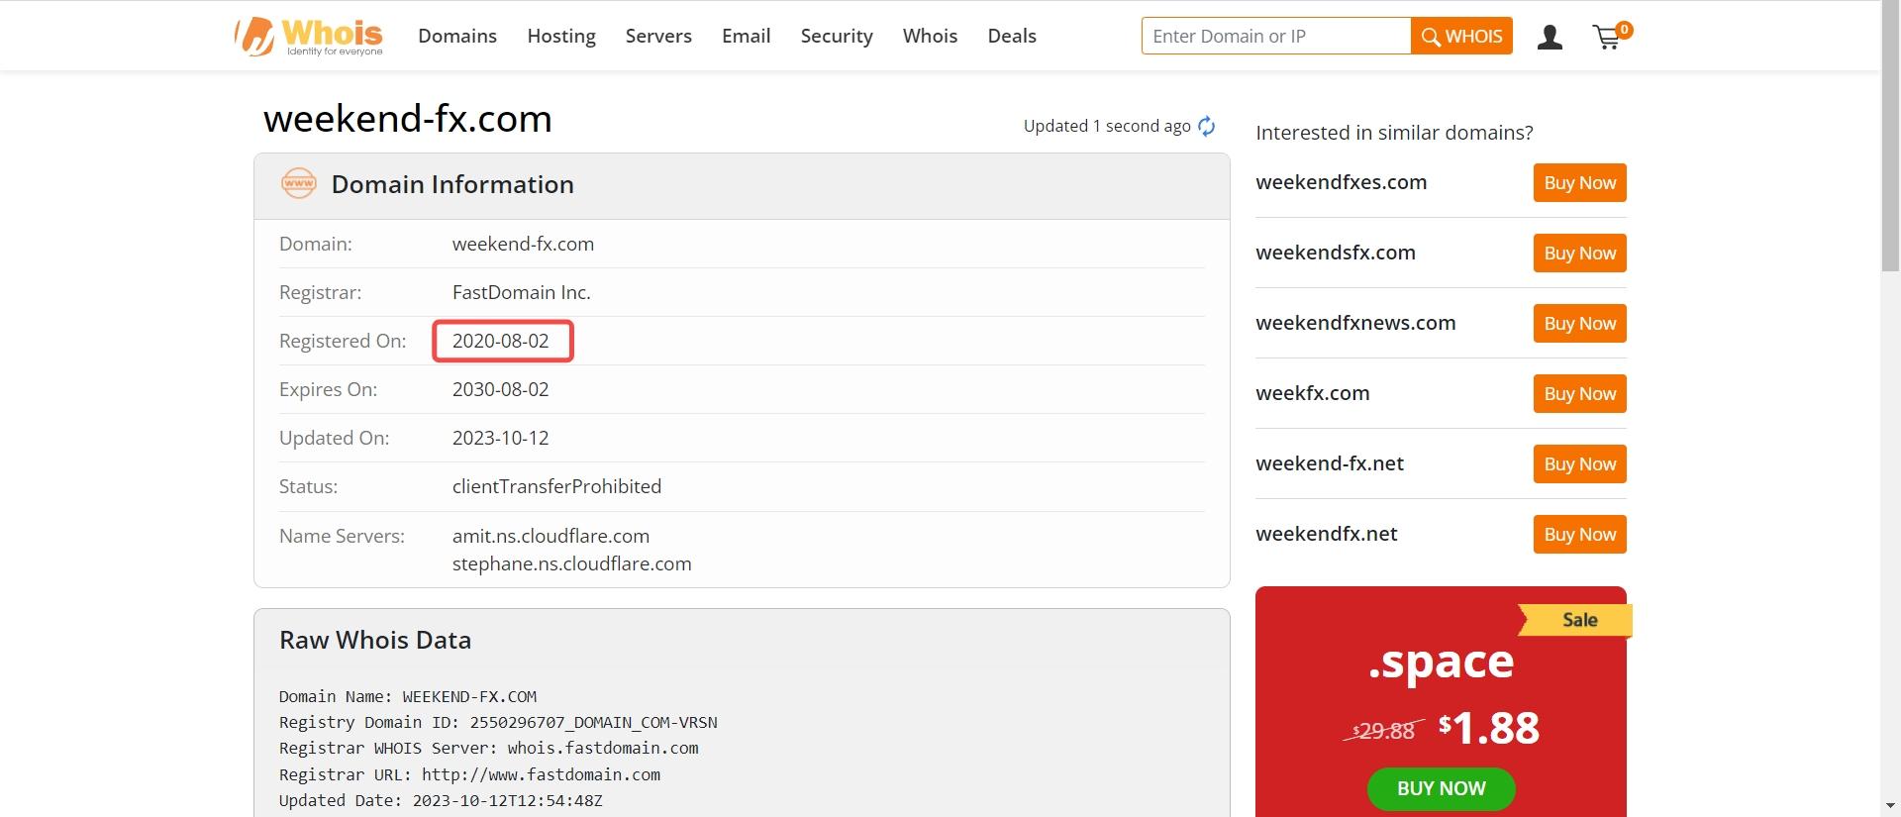Open the Hosting menu
Image resolution: width=1901 pixels, height=817 pixels.
[x=561, y=36]
